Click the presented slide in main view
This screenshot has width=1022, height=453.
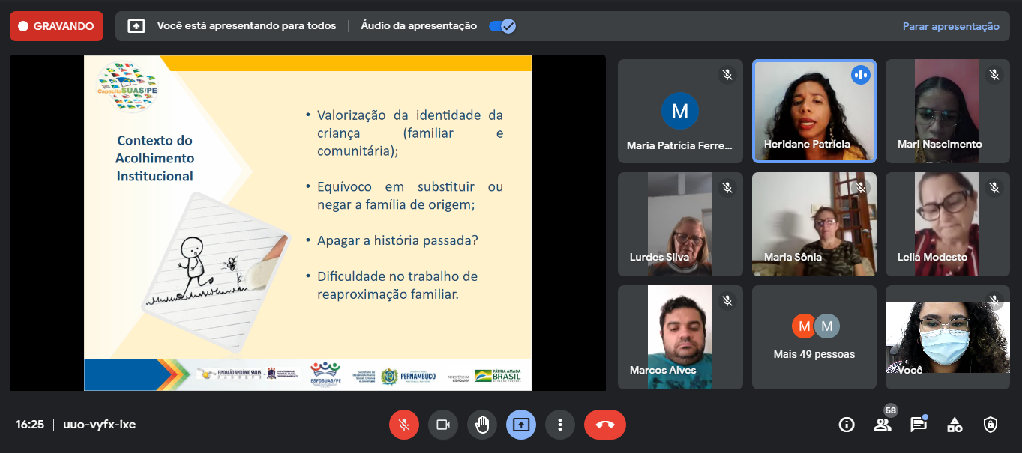tap(307, 222)
